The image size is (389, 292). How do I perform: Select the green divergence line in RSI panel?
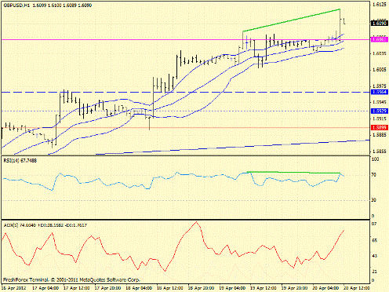click(293, 173)
